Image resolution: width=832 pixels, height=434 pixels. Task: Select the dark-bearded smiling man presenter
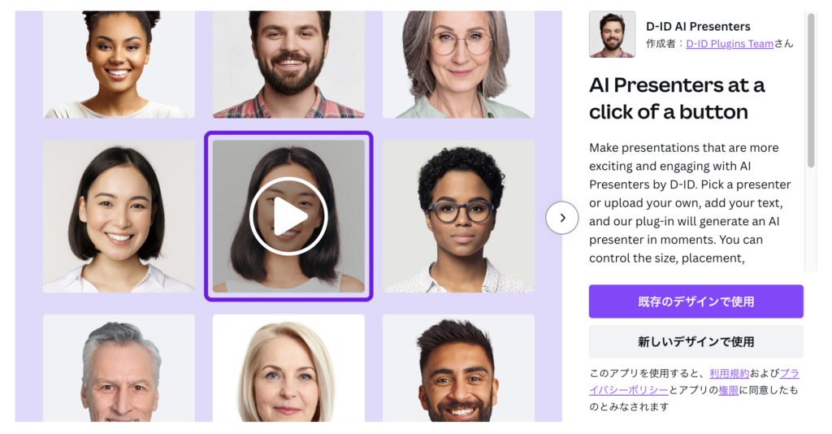click(458, 368)
